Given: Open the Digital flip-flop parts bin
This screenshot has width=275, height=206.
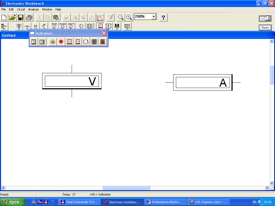Looking at the screenshot, I should [90, 26].
